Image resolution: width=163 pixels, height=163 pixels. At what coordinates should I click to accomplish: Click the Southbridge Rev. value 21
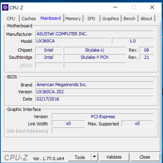coord(147,57)
